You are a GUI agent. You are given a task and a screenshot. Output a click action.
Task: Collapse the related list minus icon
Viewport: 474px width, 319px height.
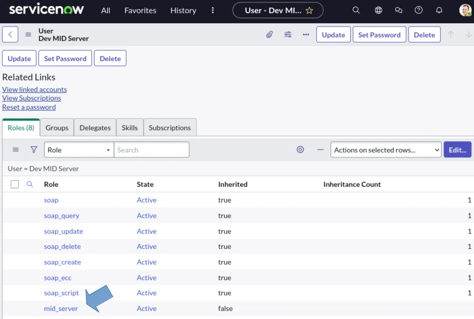(x=320, y=149)
